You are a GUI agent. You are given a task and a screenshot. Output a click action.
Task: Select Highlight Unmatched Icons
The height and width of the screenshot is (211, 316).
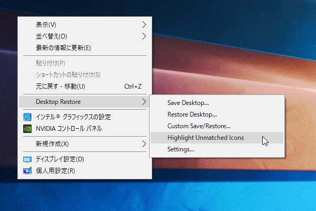(x=217, y=138)
